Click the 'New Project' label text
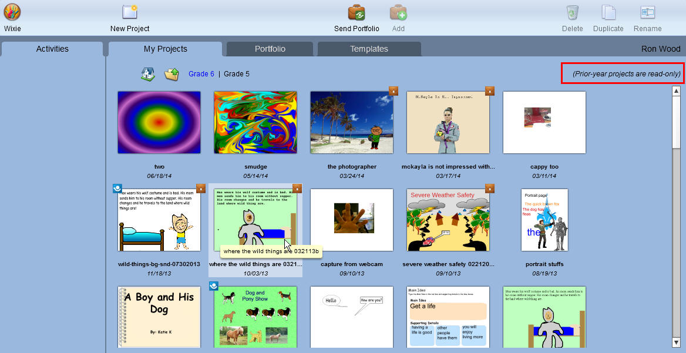This screenshot has height=353, width=686. (x=130, y=28)
